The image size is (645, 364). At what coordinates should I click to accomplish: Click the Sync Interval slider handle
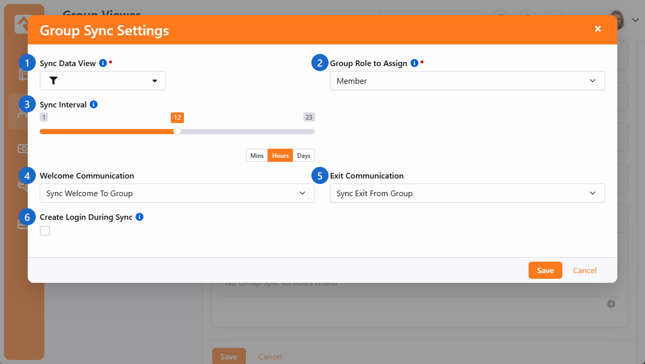(x=177, y=131)
